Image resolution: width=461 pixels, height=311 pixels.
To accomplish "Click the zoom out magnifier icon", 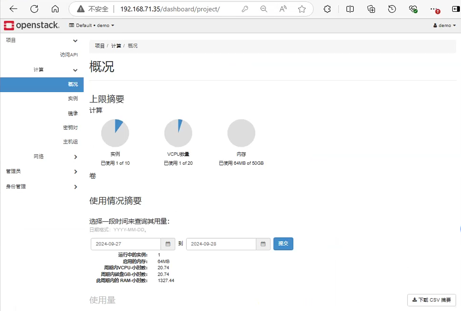I will point(264,9).
